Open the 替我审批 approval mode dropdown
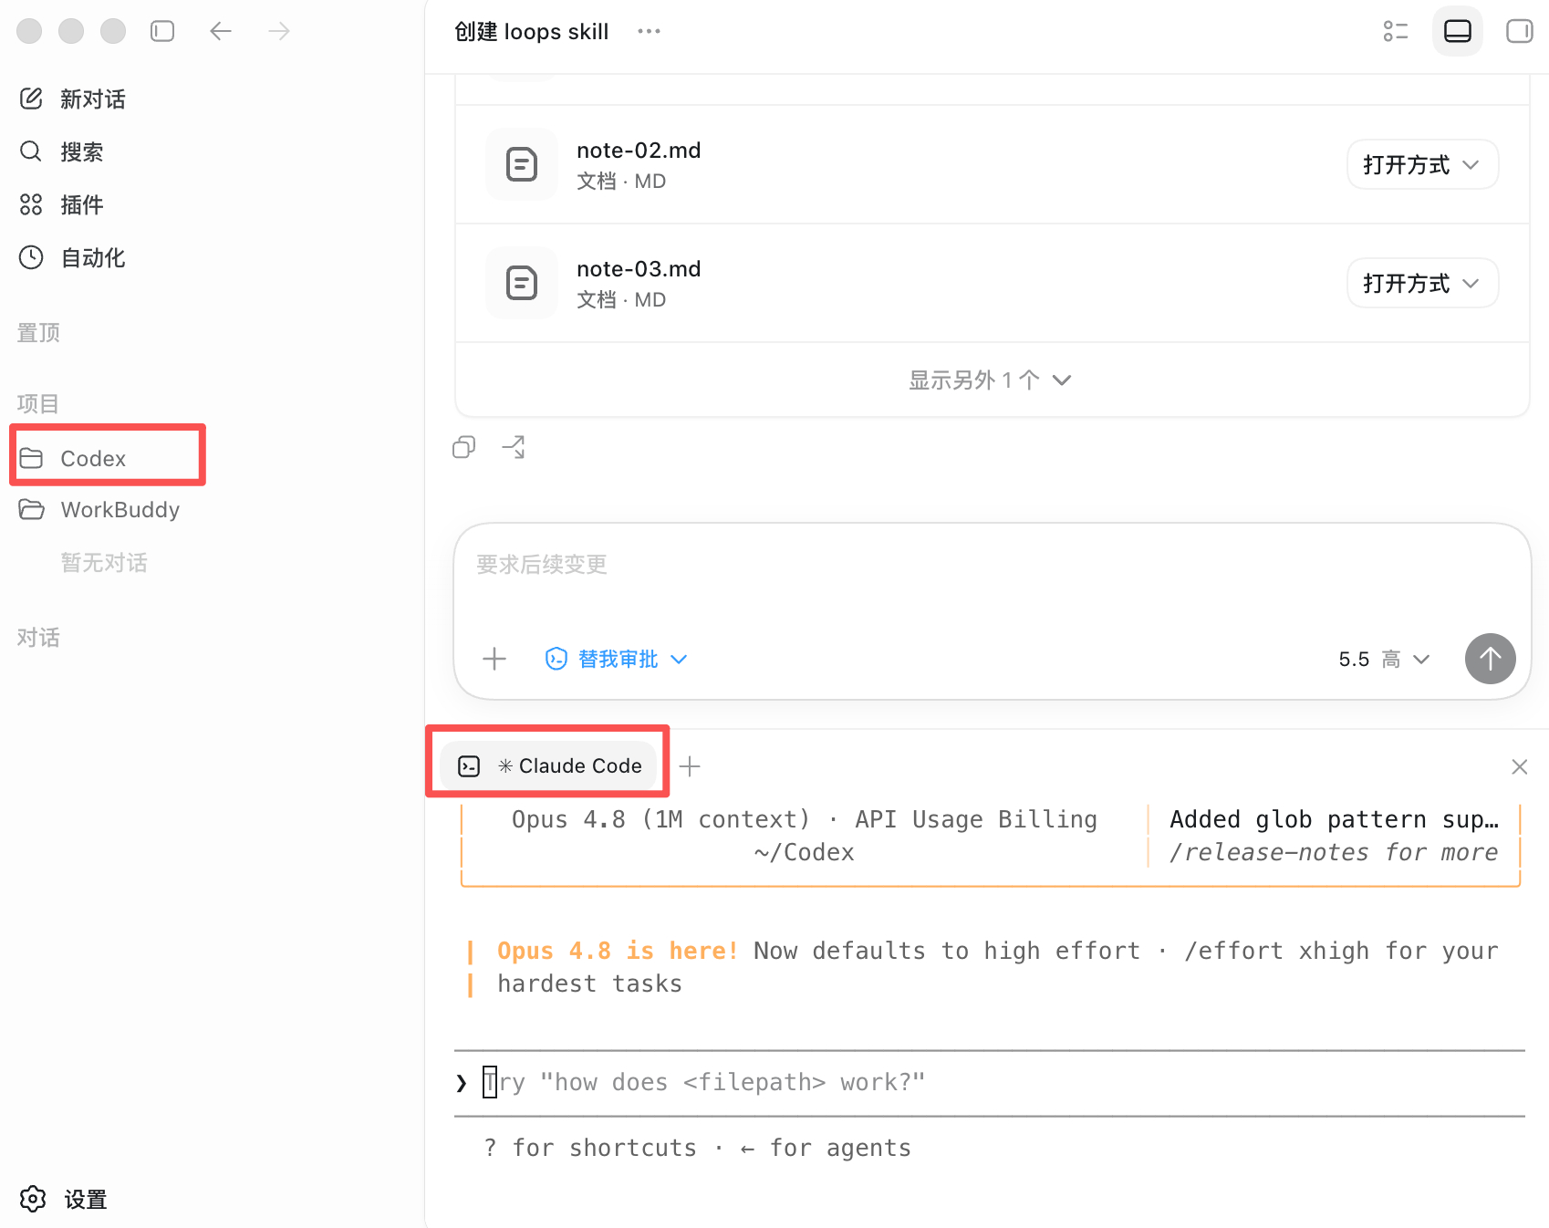This screenshot has width=1549, height=1228. click(x=616, y=659)
